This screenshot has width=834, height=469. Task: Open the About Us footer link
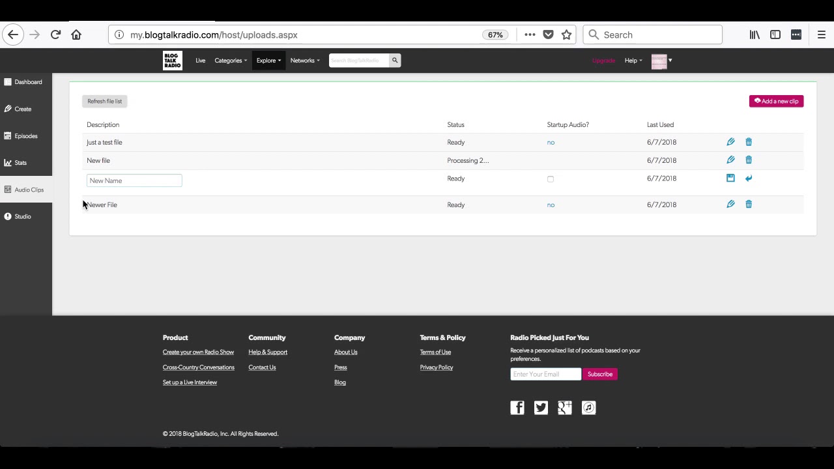point(346,352)
